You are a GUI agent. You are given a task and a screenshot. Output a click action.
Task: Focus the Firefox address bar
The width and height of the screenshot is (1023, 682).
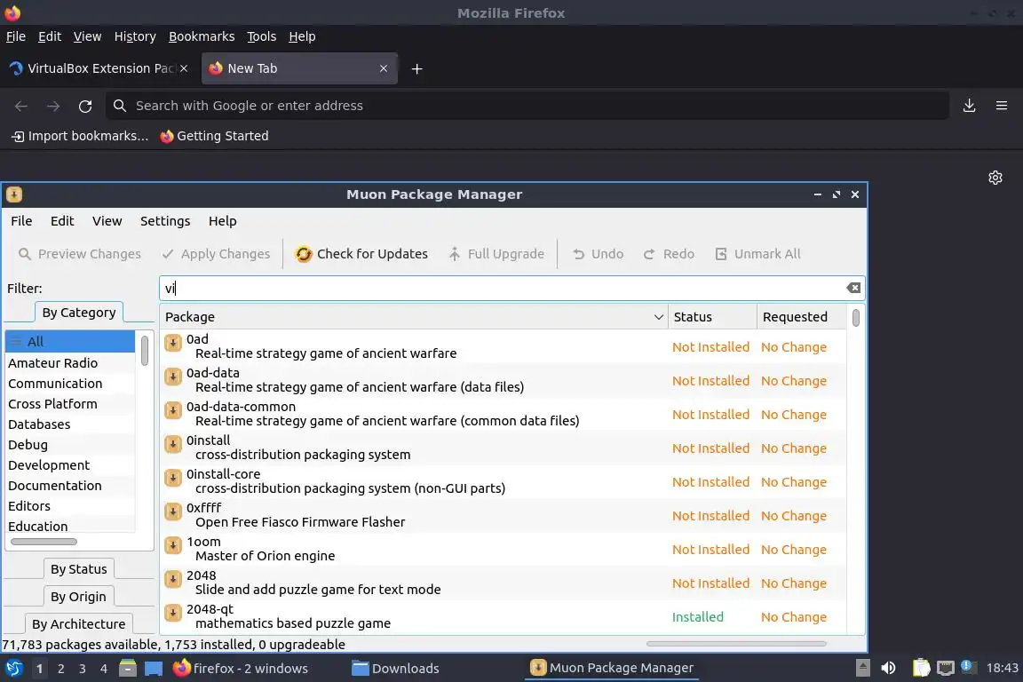(527, 106)
